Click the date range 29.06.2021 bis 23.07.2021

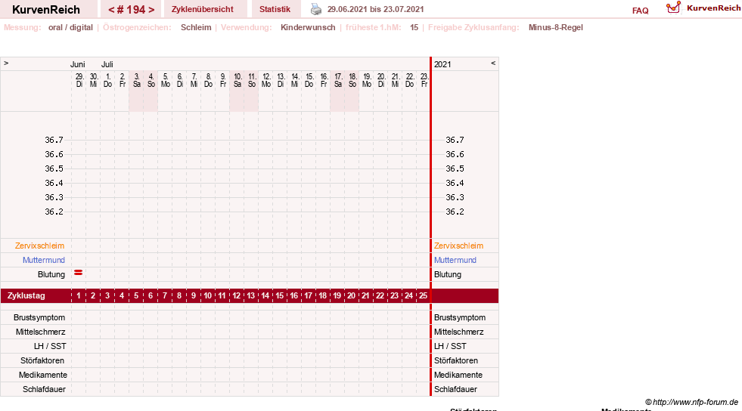[x=376, y=9]
